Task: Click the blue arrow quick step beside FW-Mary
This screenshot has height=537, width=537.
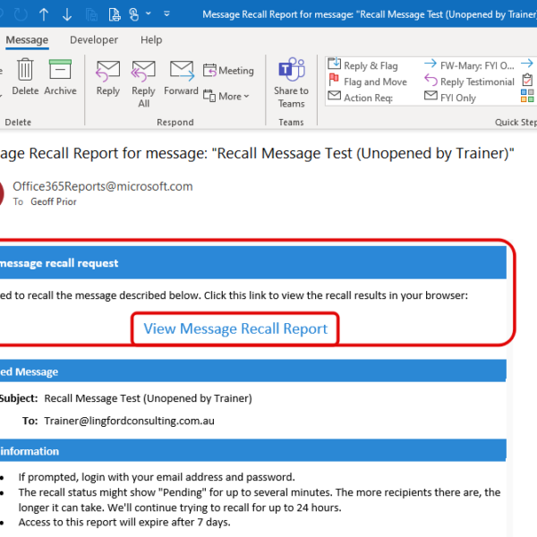Action: pyautogui.click(x=527, y=64)
